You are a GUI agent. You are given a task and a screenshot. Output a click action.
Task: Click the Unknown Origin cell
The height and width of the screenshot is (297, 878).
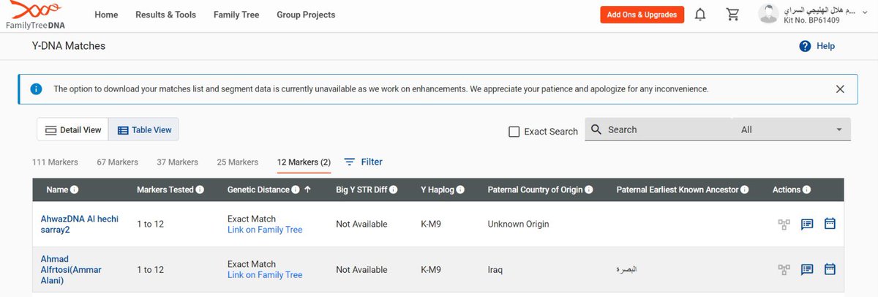[x=518, y=224]
